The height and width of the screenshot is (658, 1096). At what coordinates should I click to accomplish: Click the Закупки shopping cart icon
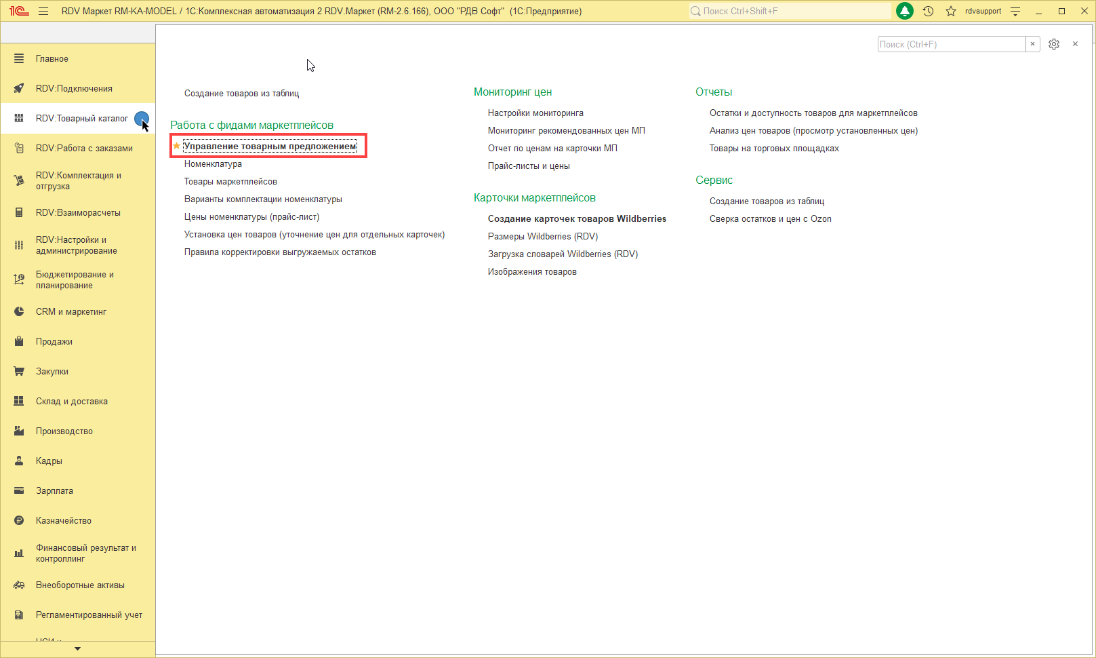pyautogui.click(x=19, y=371)
